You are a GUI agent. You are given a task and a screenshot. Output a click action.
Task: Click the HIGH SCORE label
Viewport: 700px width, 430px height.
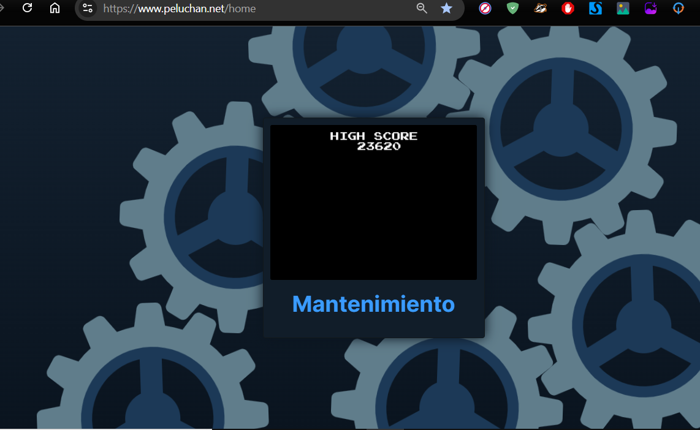pyautogui.click(x=374, y=136)
